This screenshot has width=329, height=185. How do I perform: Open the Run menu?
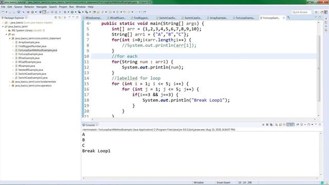coord(71,7)
